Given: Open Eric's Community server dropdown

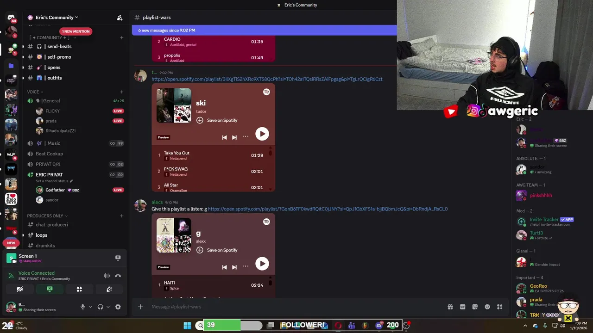Looking at the screenshot, I should tap(57, 18).
